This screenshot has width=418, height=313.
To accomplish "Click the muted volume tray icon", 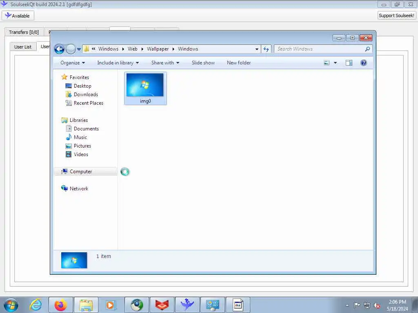I will 377,305.
